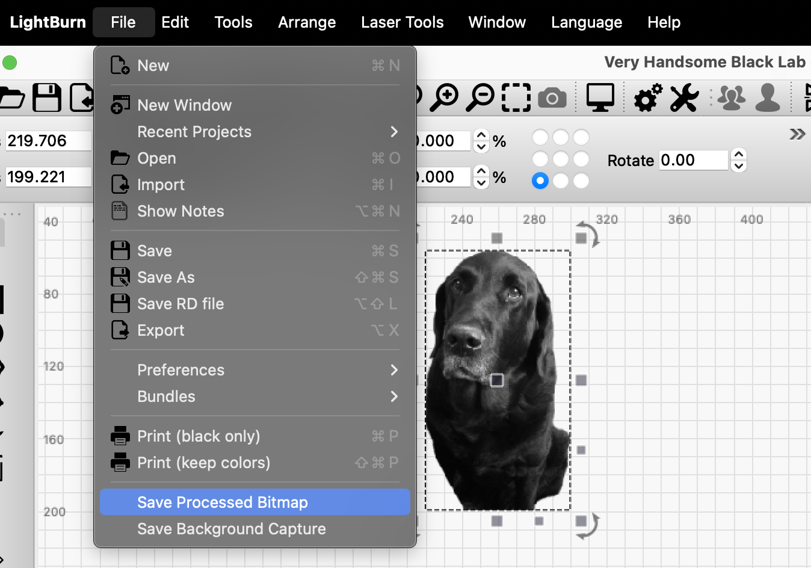
Task: Click the Rotate stepper arrows
Action: [739, 161]
